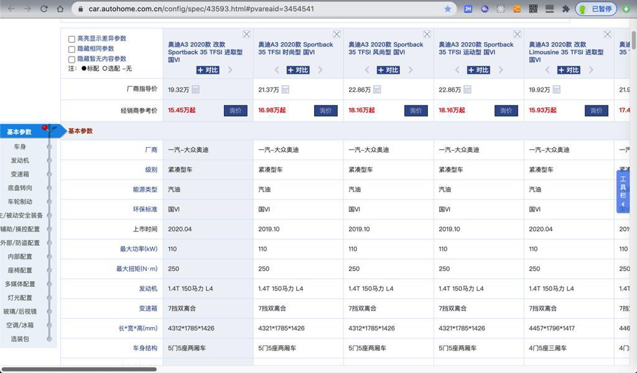
Task: Click the orange extension icon
Action: point(517,9)
